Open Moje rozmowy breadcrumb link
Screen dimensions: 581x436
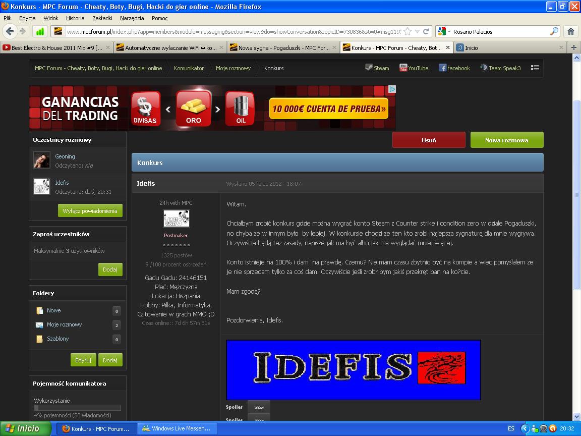point(233,68)
